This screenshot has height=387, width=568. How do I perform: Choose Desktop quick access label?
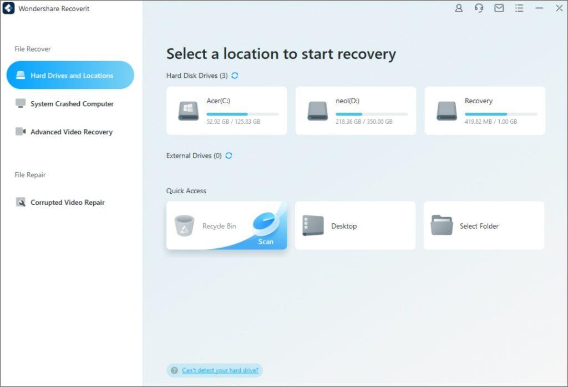pyautogui.click(x=344, y=226)
